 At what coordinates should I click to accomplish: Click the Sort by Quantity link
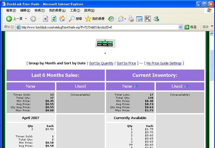pos(101,63)
